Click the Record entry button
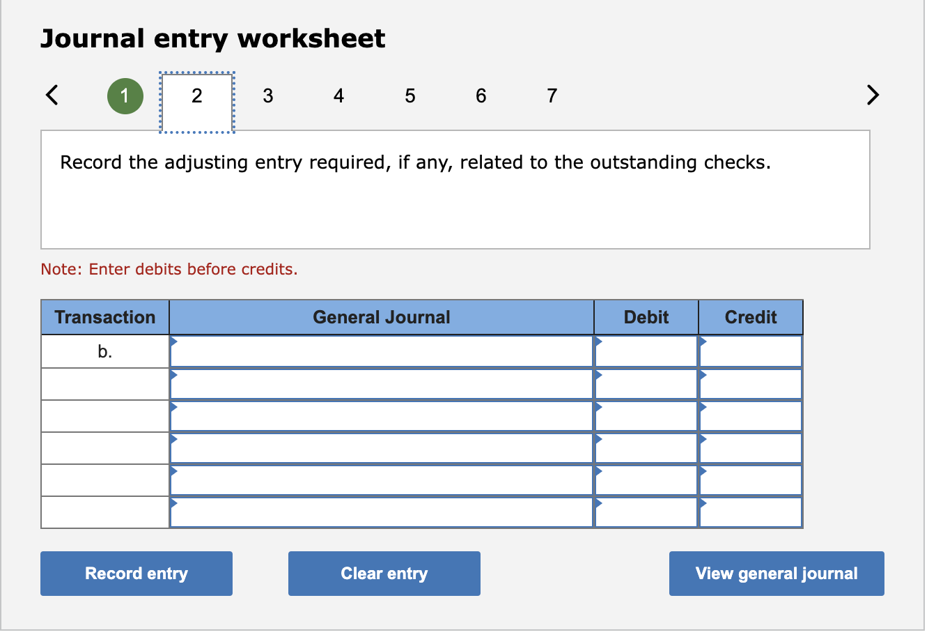The height and width of the screenshot is (637, 936). click(136, 573)
